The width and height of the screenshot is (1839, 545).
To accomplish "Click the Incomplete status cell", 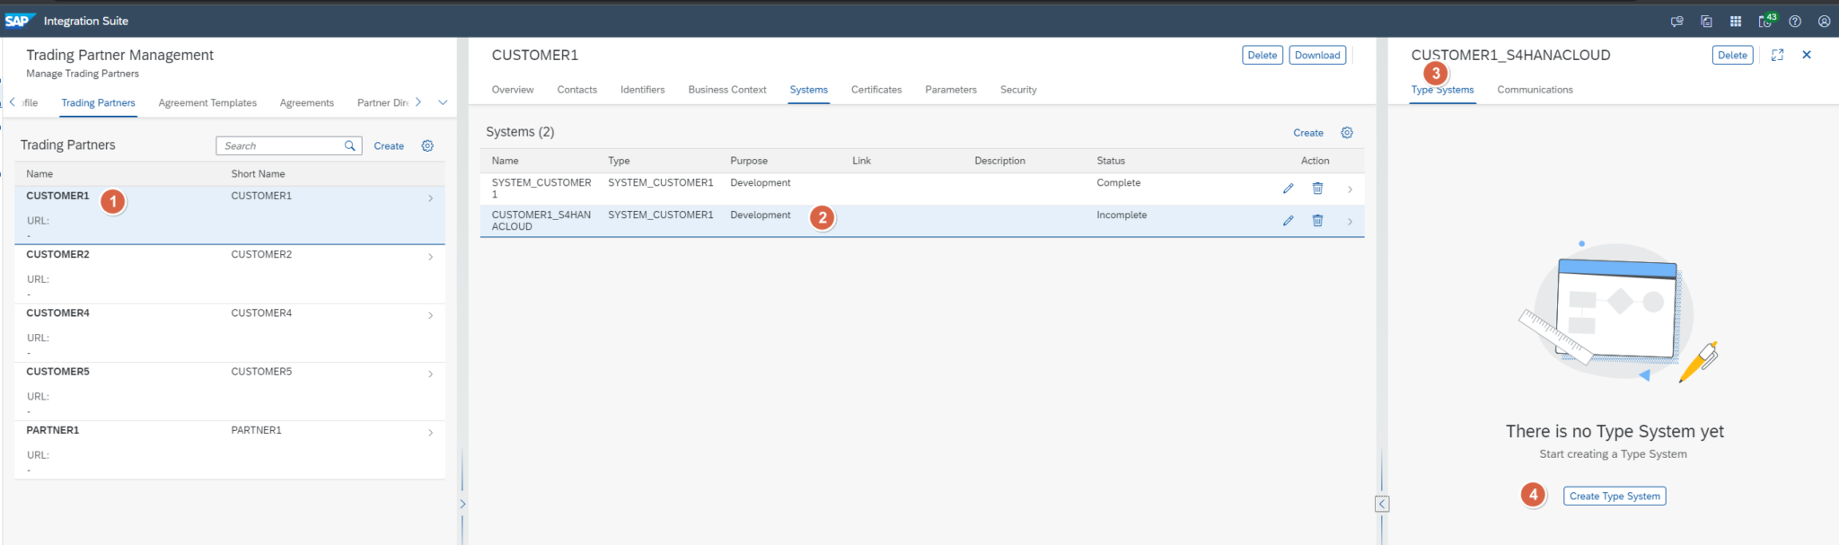I will [x=1122, y=215].
